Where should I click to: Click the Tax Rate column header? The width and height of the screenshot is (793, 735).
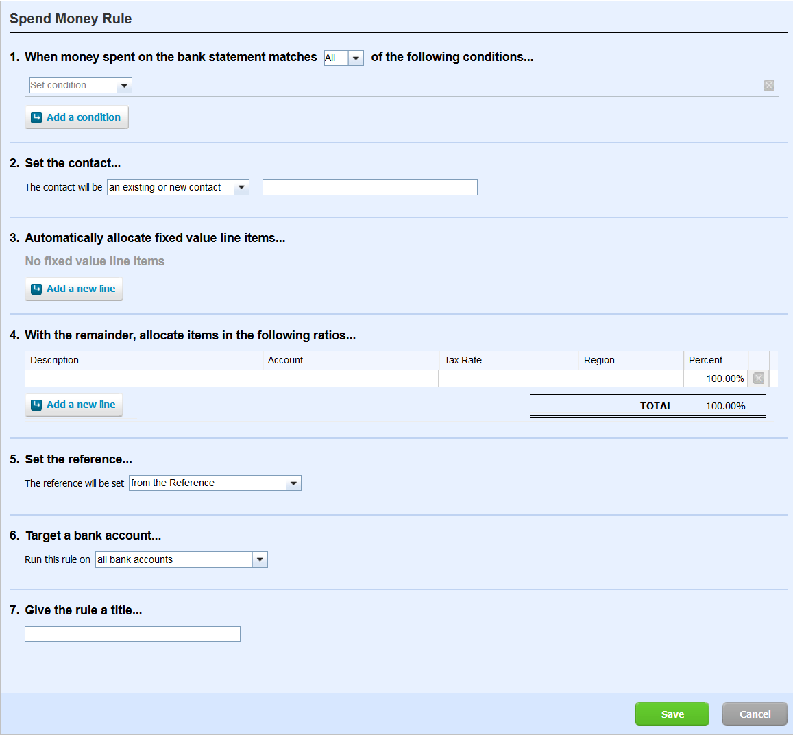[x=509, y=360]
